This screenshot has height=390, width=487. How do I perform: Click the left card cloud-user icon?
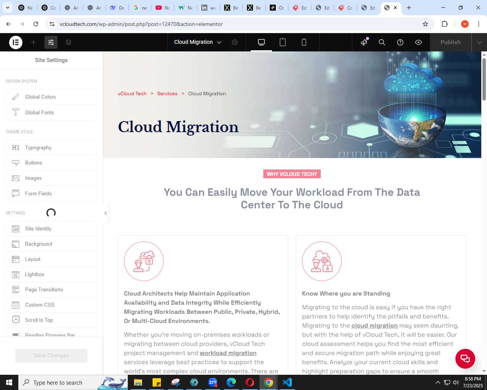(x=144, y=261)
